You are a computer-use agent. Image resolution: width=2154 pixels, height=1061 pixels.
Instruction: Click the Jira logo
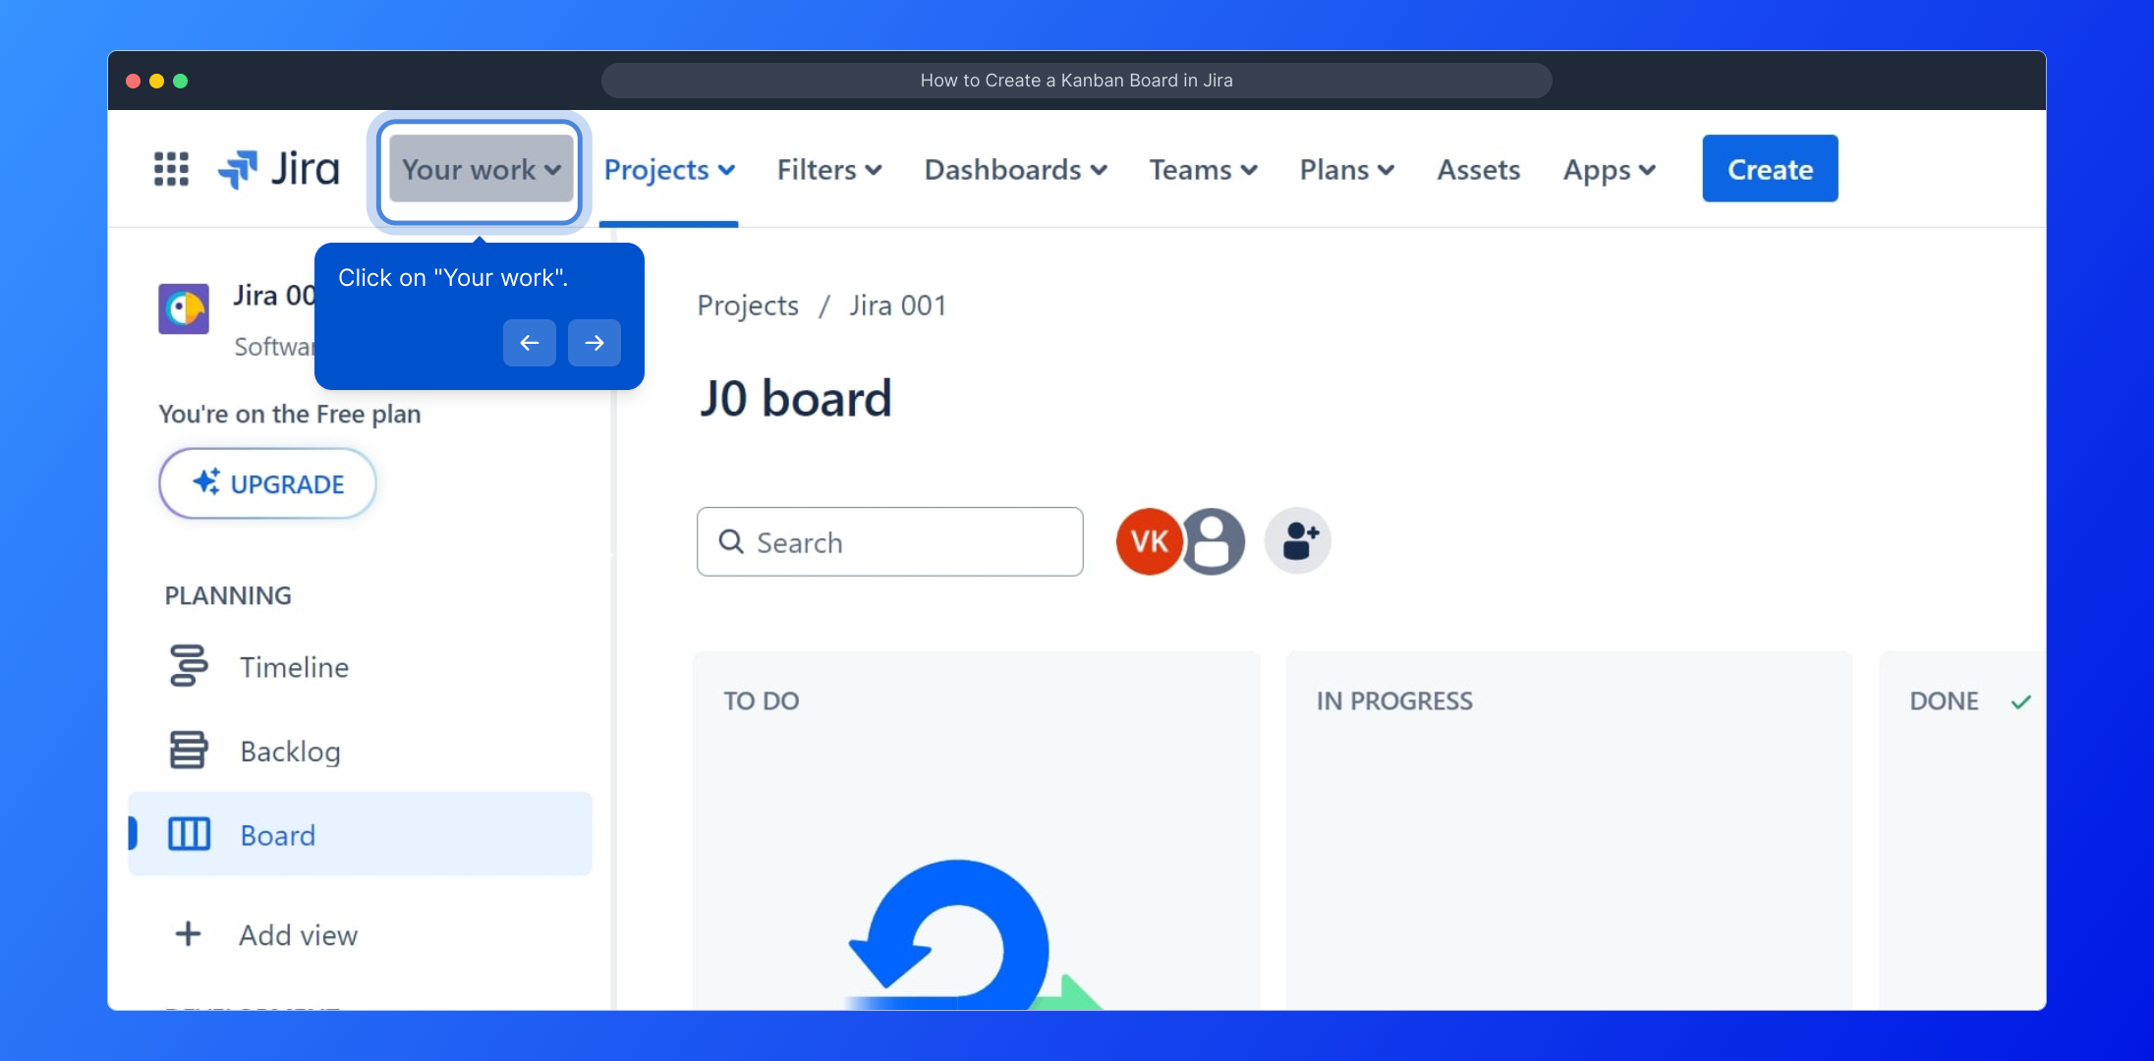coord(279,169)
